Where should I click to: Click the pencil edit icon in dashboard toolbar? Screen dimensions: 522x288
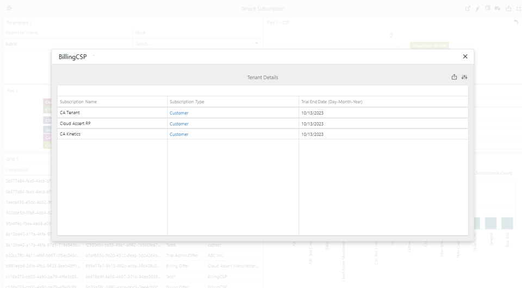click(478, 9)
